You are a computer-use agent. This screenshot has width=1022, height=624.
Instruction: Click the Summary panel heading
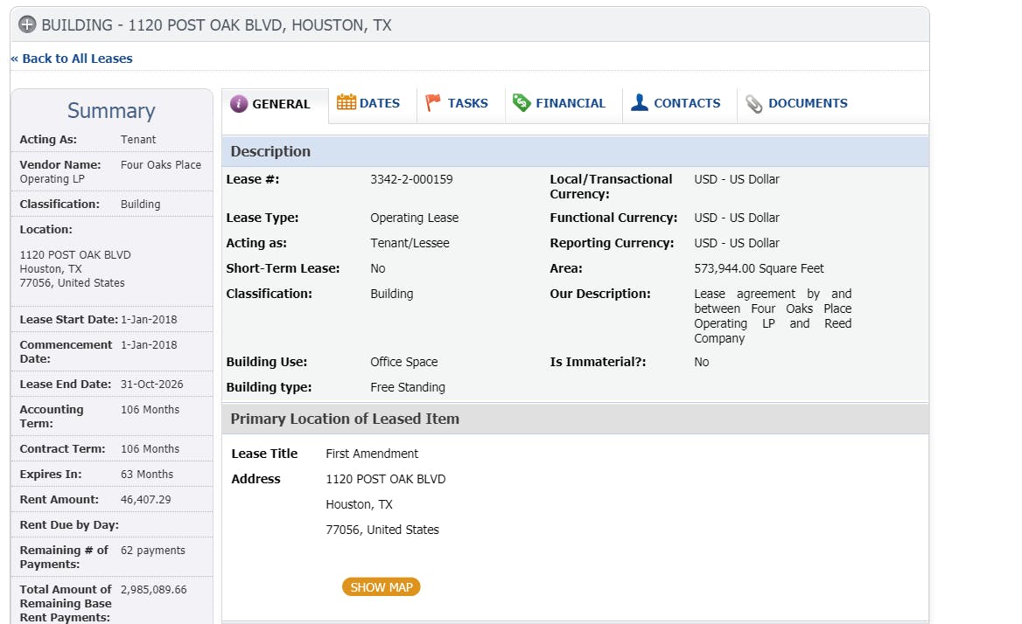(x=111, y=111)
